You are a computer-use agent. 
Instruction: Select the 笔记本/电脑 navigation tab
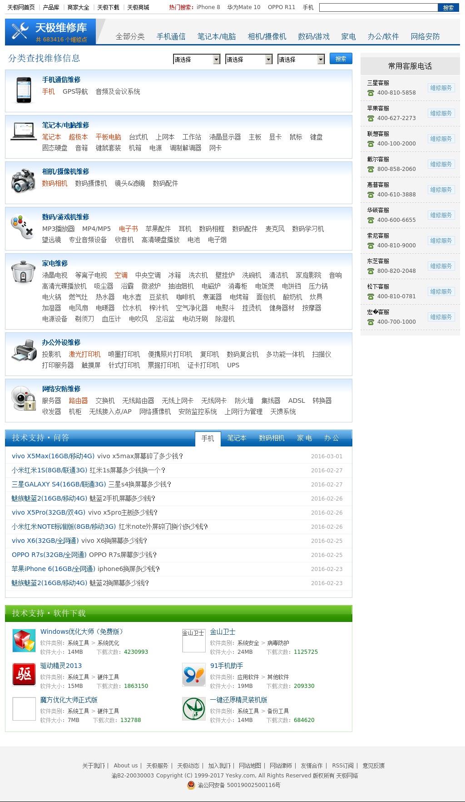[x=217, y=36]
